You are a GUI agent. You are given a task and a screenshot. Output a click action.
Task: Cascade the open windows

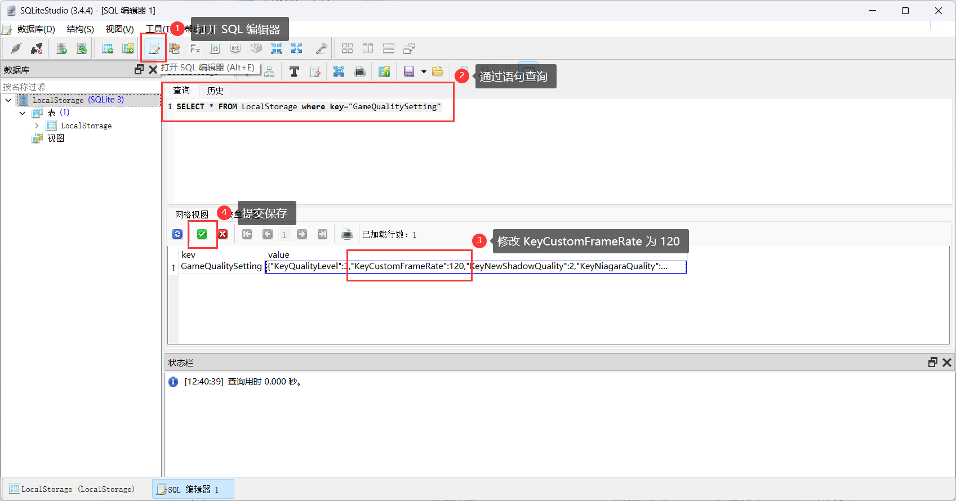409,48
